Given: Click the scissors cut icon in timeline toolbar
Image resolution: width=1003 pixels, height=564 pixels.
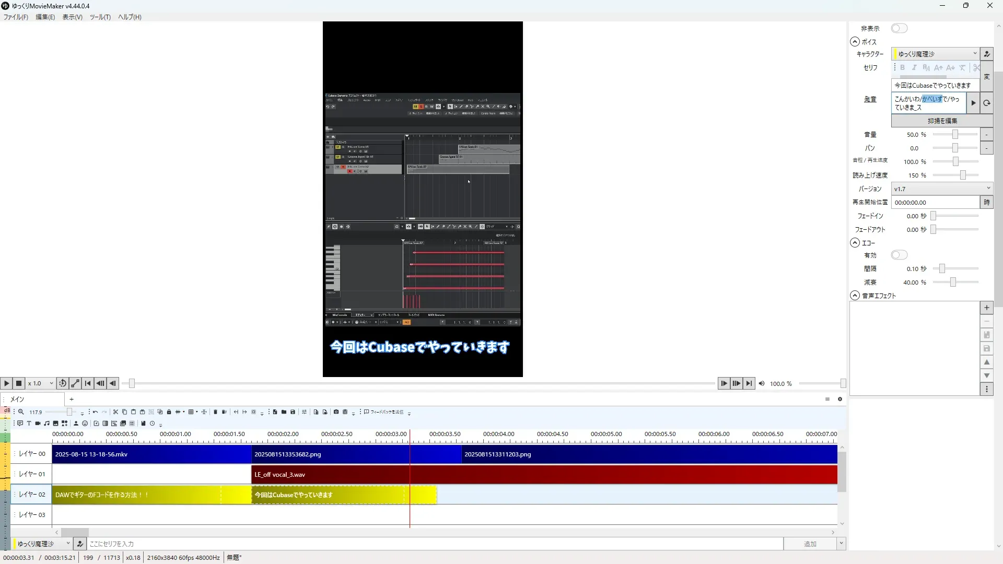Looking at the screenshot, I should tap(115, 412).
